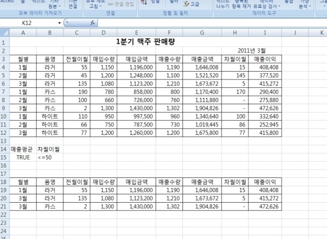Click the 하이트 cell in row 10
327x239 pixels.
pos(50,116)
